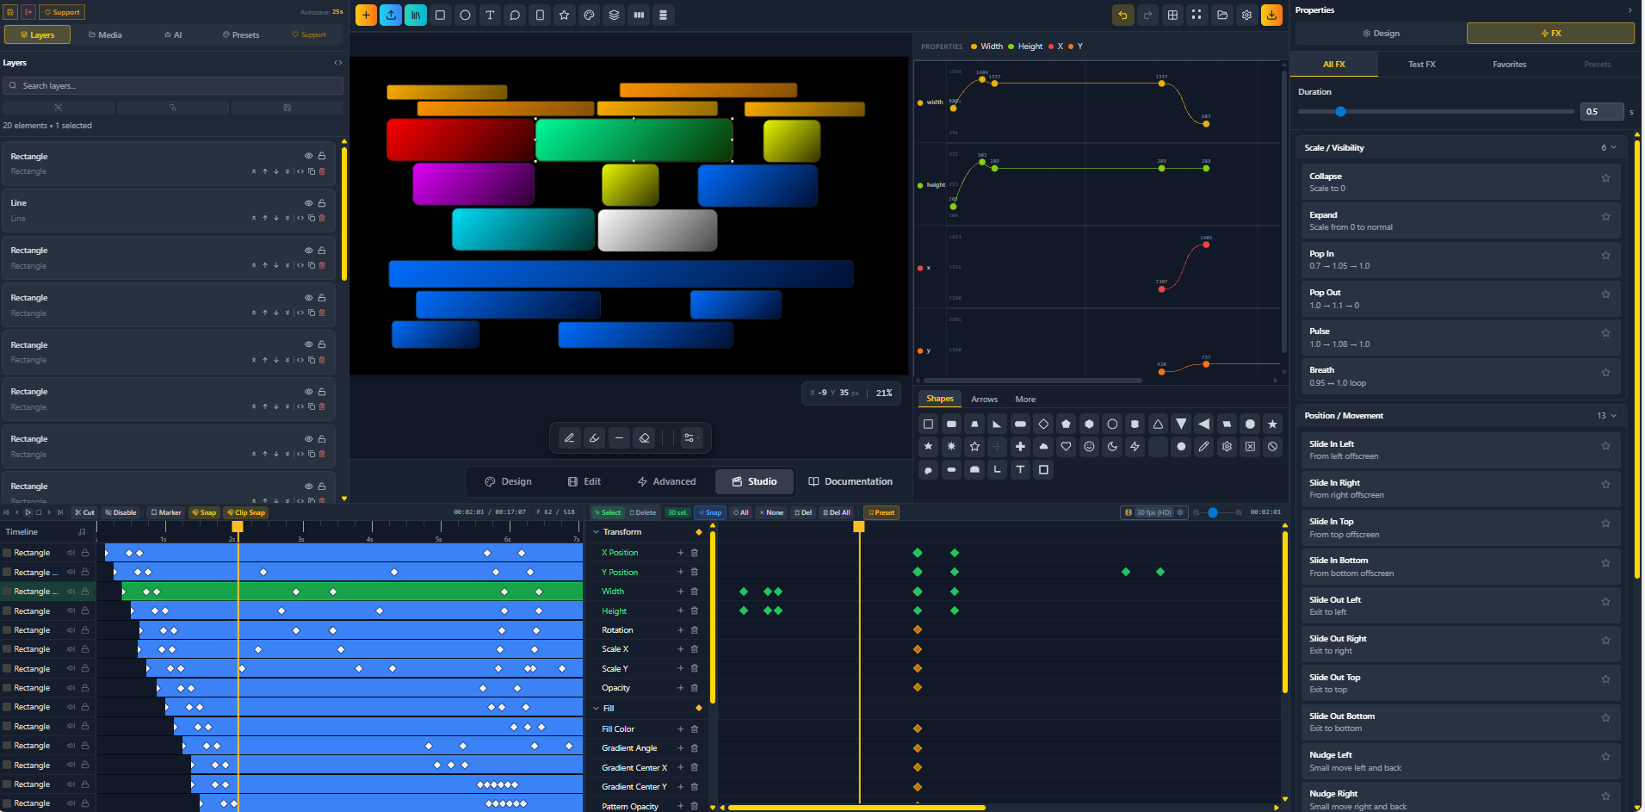Viewport: 1645px width, 812px height.
Task: Select the Pen drawing tool above Design tab
Action: point(569,438)
